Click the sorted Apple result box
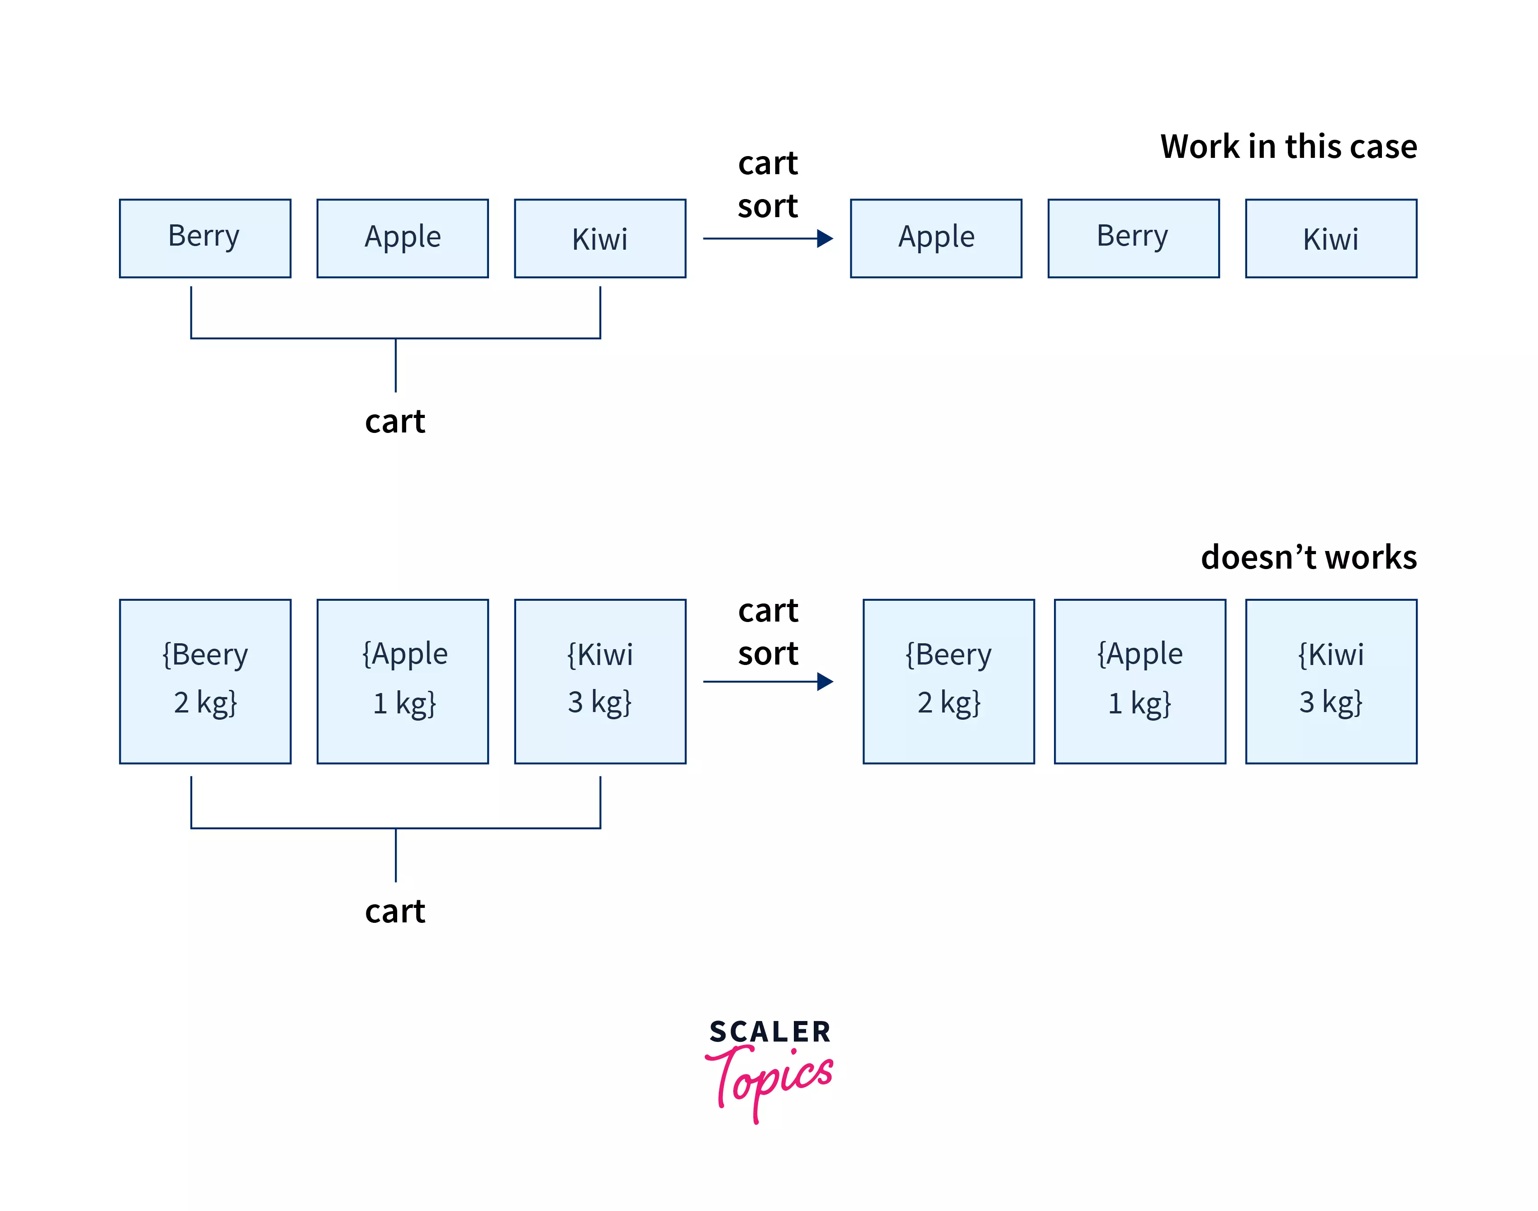The width and height of the screenshot is (1538, 1211). coord(938,237)
